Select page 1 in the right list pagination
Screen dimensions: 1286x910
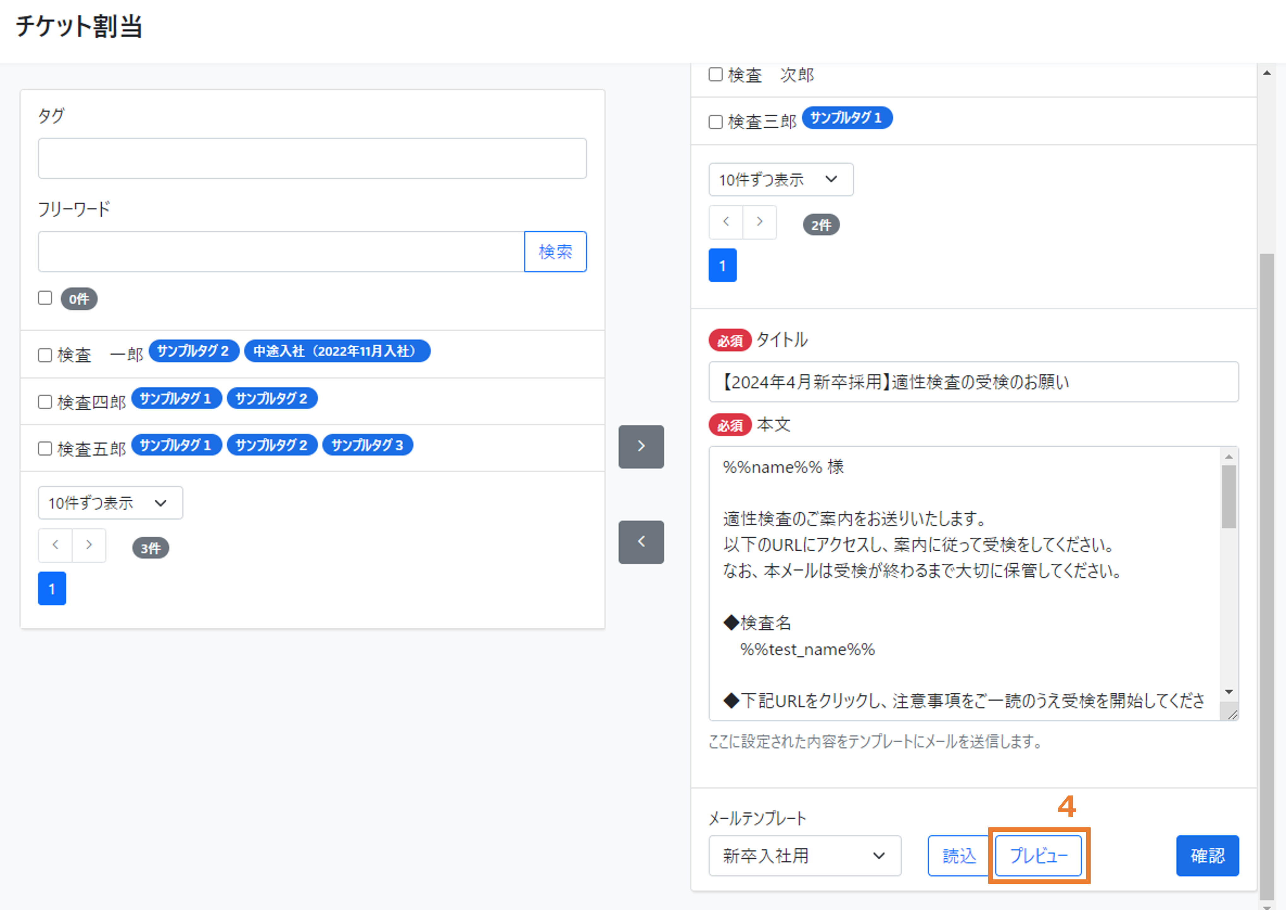click(x=722, y=265)
